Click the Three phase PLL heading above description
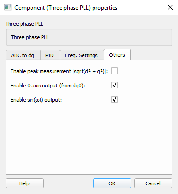 coord(24,24)
